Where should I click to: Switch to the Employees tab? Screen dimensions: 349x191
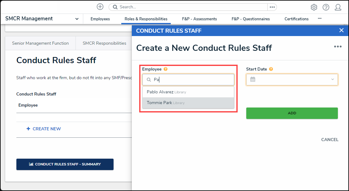[x=100, y=19]
